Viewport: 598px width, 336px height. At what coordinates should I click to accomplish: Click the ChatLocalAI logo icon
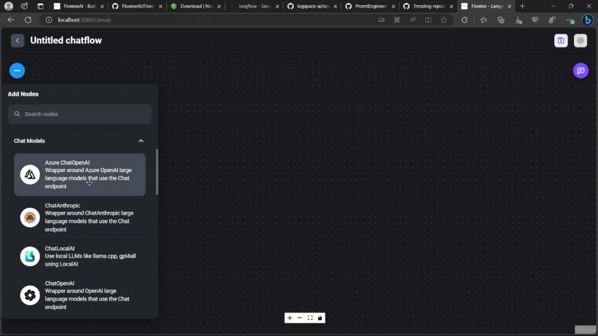(x=30, y=256)
